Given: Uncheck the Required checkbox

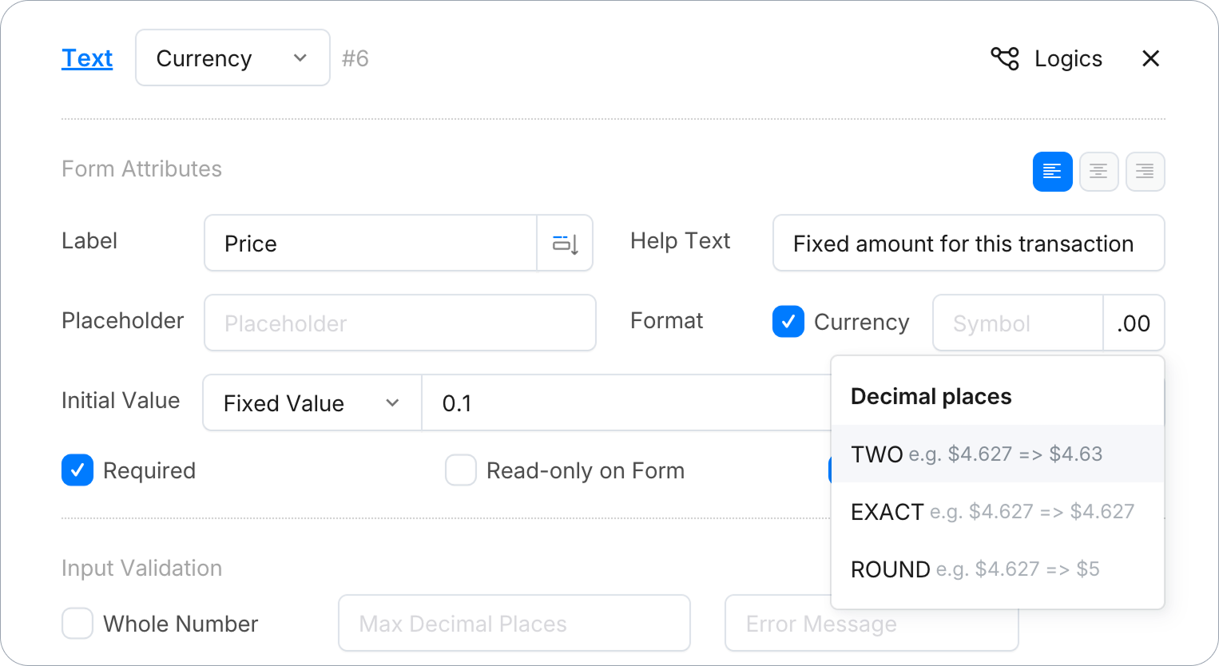Looking at the screenshot, I should point(77,470).
